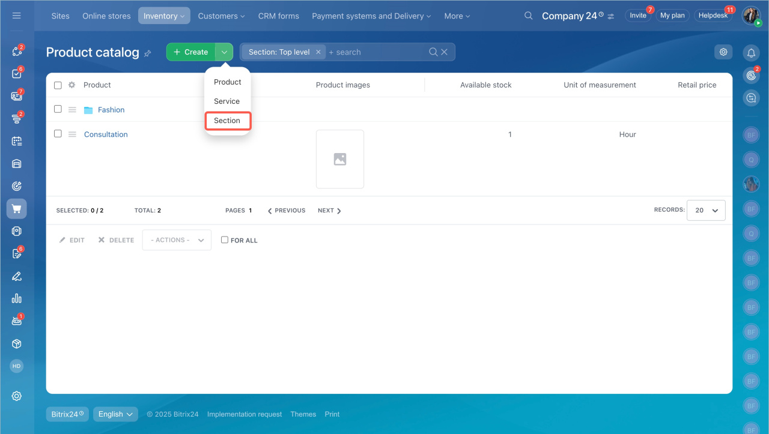
Task: Select Section from the create menu
Action: (228, 121)
